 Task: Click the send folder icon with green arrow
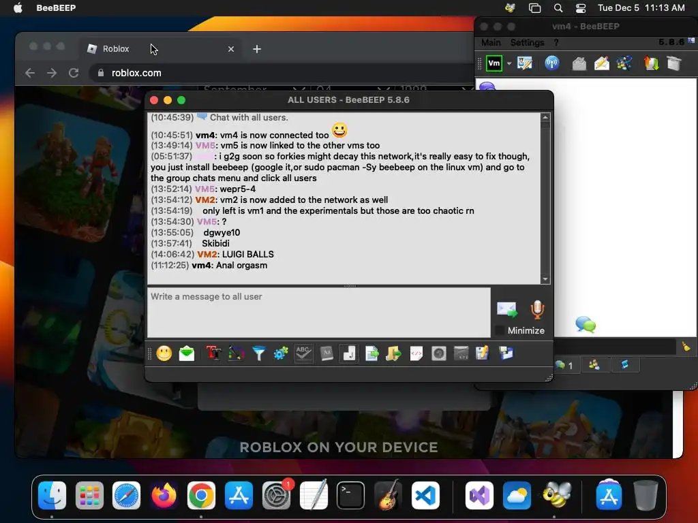393,353
